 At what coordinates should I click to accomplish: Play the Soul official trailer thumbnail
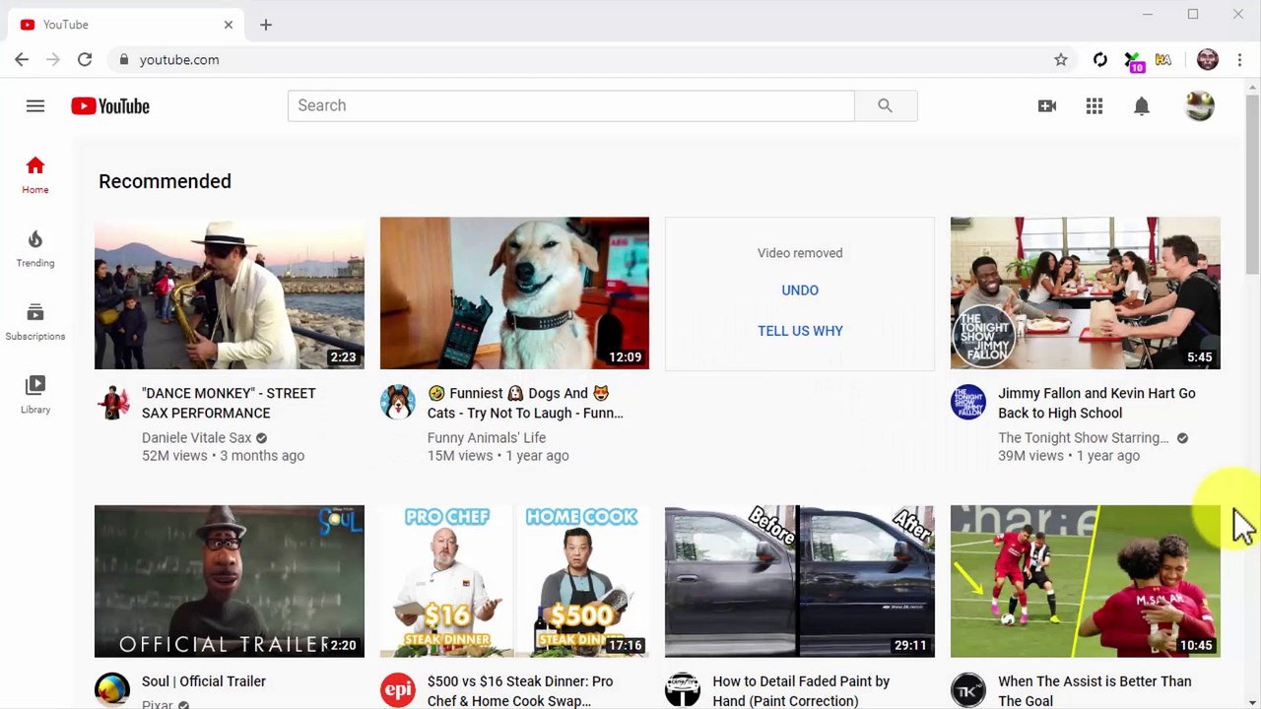tap(230, 581)
